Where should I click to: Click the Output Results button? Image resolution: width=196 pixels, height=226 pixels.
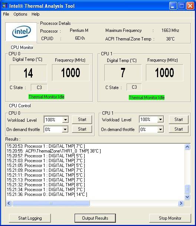(x=95, y=218)
